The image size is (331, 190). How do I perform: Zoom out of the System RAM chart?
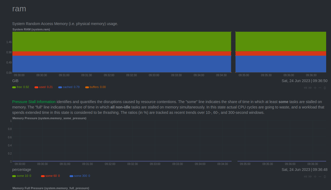click(320, 88)
